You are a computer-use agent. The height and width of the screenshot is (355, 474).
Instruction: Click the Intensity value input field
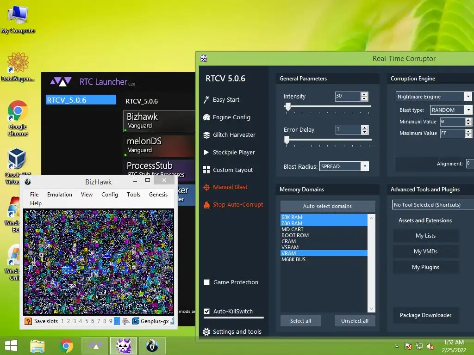click(348, 97)
